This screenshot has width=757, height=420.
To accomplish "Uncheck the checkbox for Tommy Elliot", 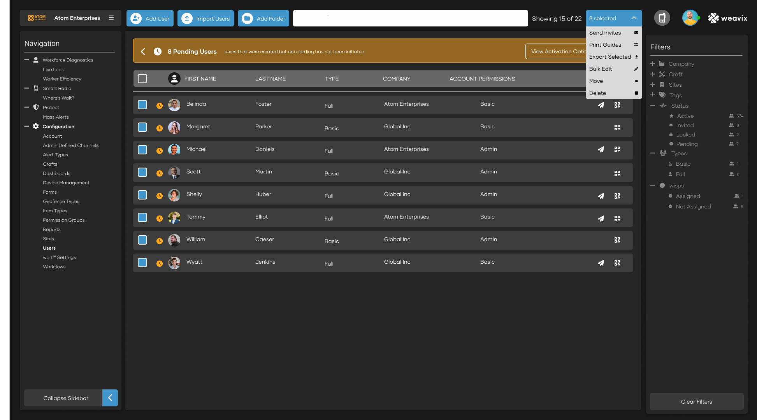I will point(142,217).
